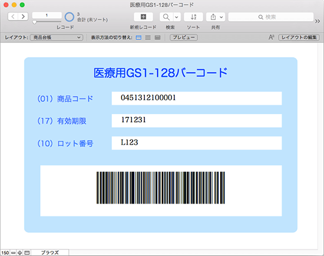Click the レイアウトの編集 button

click(299, 37)
